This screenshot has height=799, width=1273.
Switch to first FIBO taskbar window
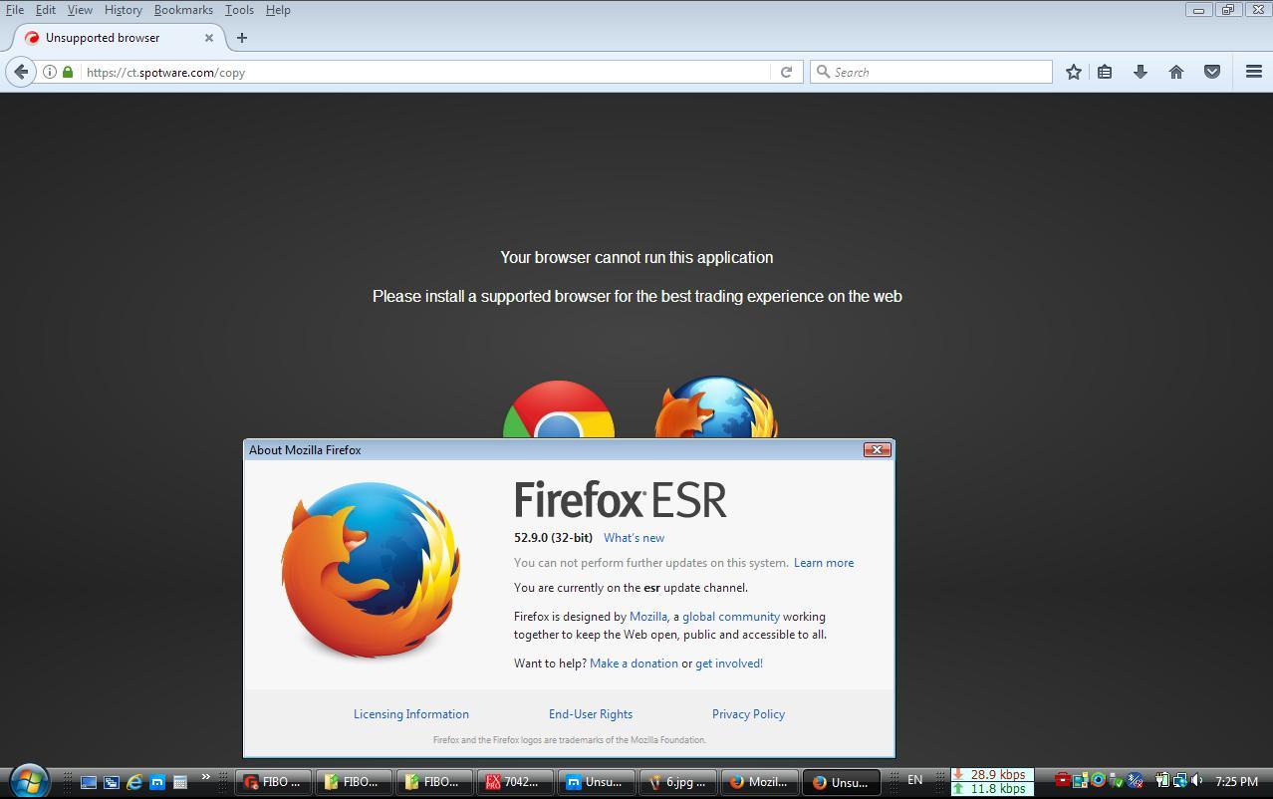point(274,782)
